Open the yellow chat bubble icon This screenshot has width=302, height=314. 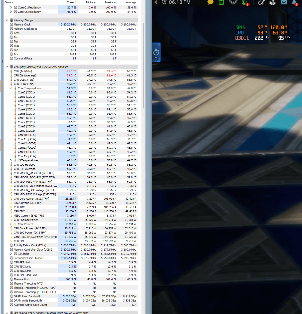tap(210, 2)
